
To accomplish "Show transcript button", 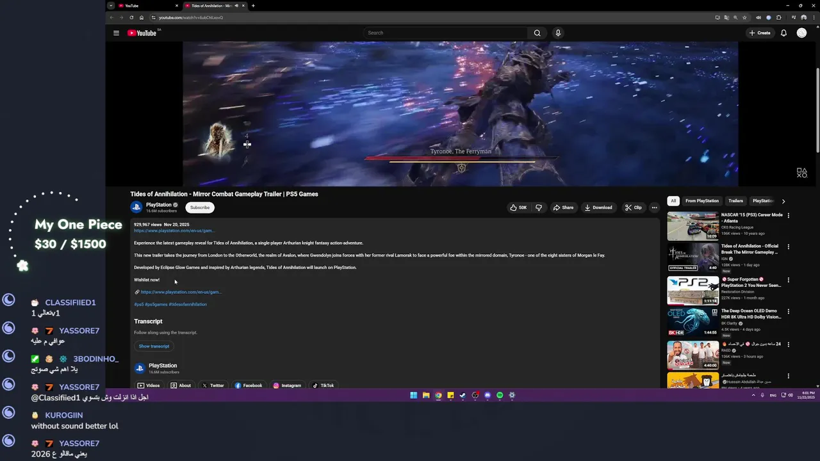I will [x=154, y=346].
